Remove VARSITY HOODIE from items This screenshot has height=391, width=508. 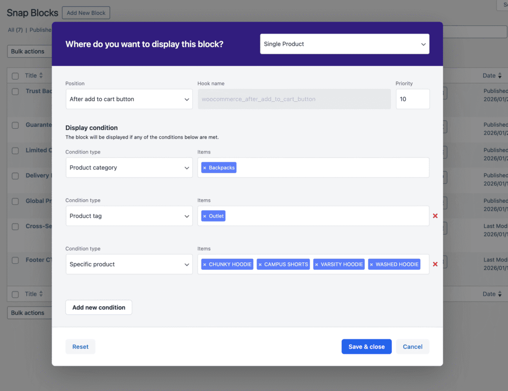click(317, 264)
